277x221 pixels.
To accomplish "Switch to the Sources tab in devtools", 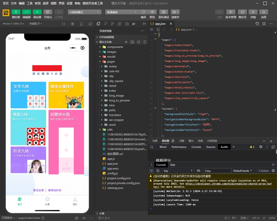I will (211, 147).
